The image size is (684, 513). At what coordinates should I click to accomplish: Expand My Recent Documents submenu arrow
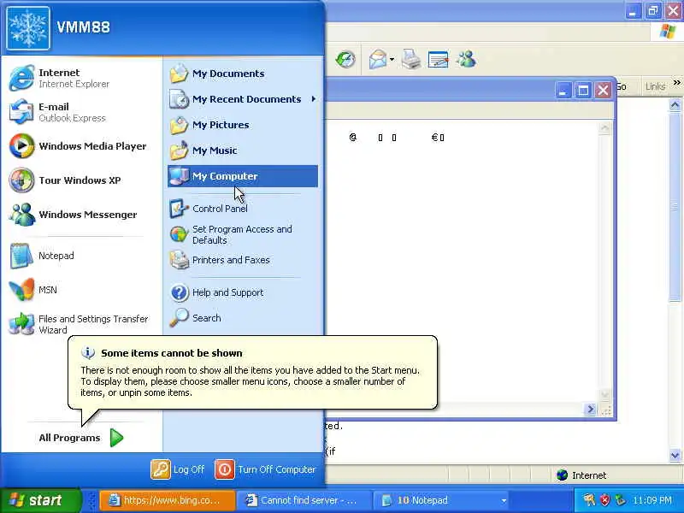[313, 99]
